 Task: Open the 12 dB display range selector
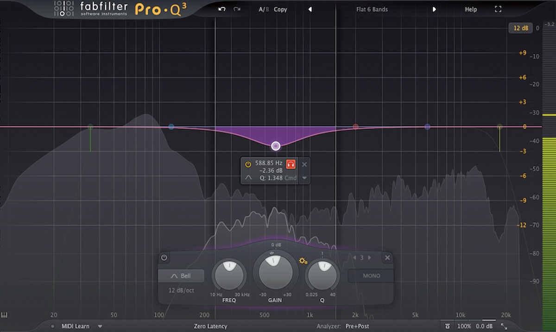pyautogui.click(x=520, y=28)
